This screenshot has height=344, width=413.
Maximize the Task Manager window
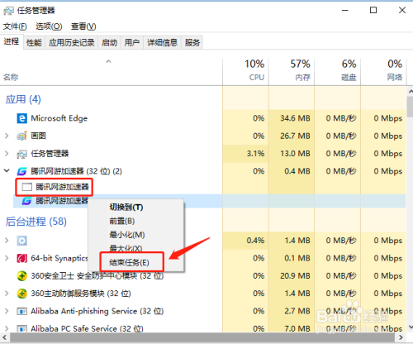pos(373,10)
